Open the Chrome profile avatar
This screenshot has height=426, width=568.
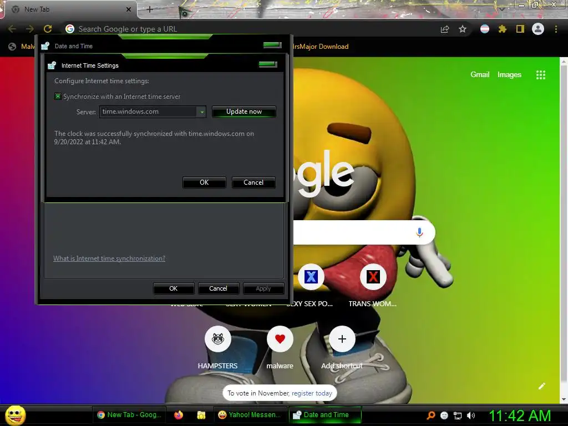tap(538, 29)
